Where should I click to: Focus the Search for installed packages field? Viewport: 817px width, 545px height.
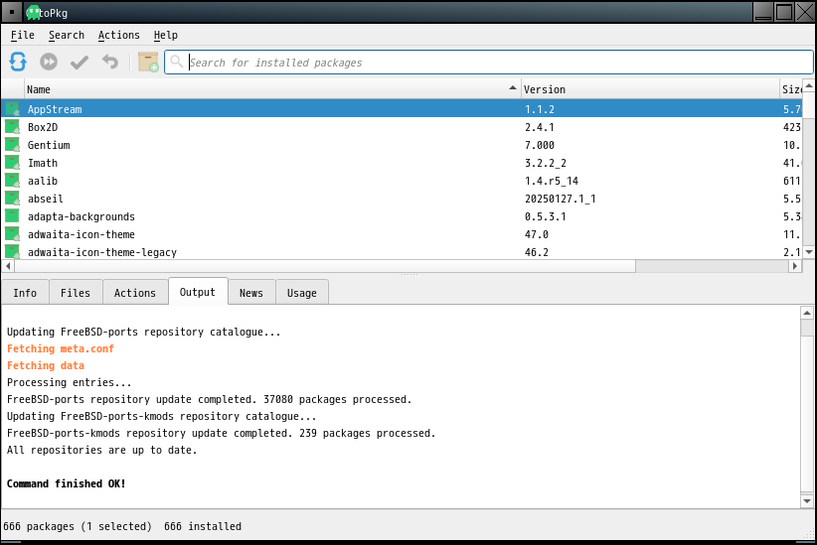pyautogui.click(x=489, y=62)
